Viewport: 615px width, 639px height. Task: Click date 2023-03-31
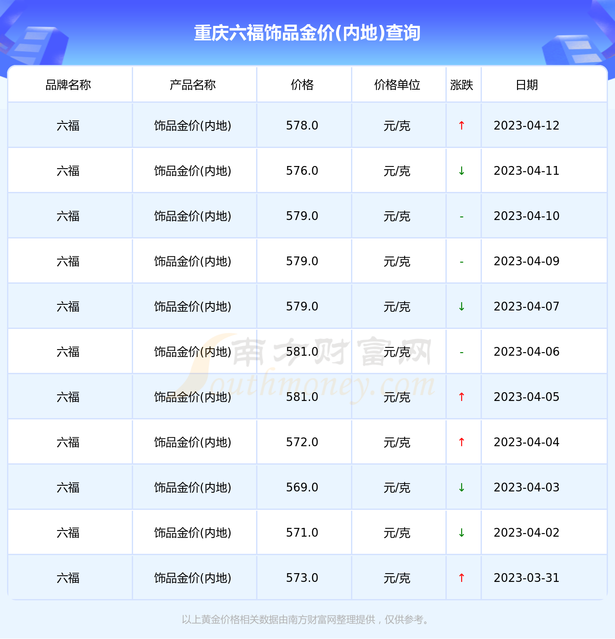coord(527,578)
